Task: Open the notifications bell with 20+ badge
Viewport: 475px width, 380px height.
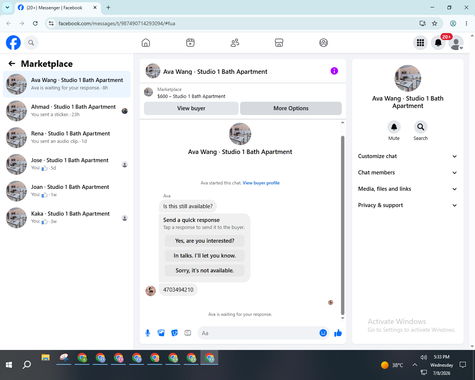Action: pyautogui.click(x=438, y=43)
